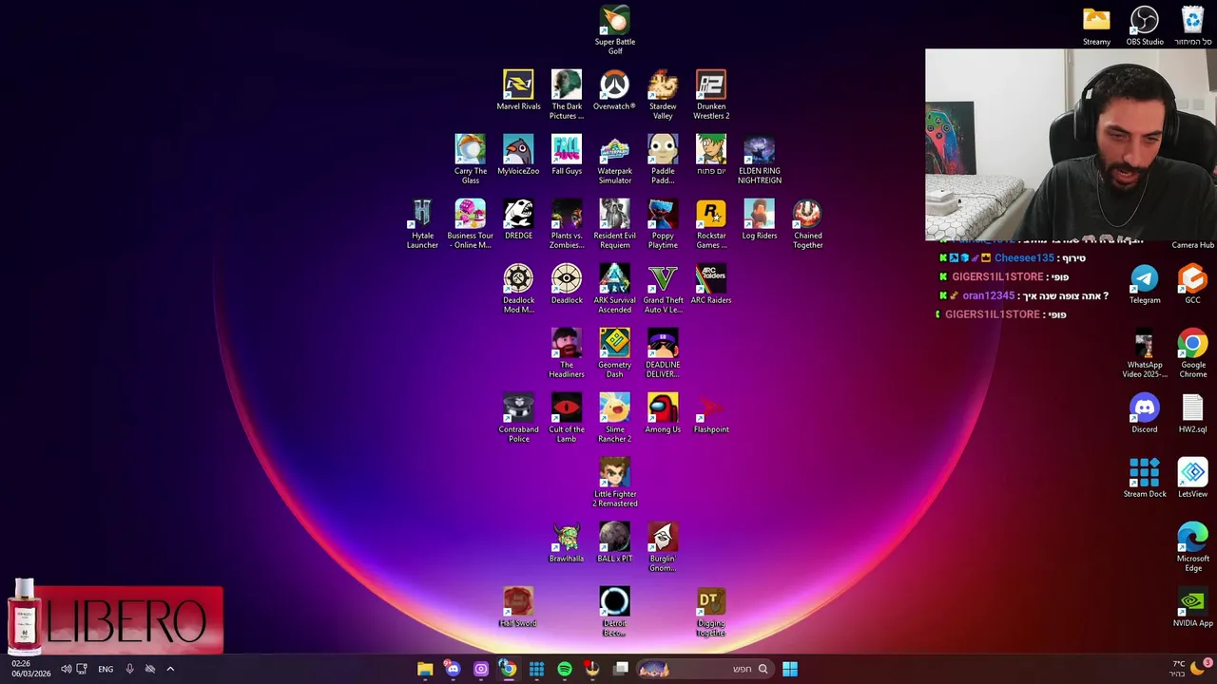
Task: Select the Log Riders shortcut
Action: pos(759,219)
